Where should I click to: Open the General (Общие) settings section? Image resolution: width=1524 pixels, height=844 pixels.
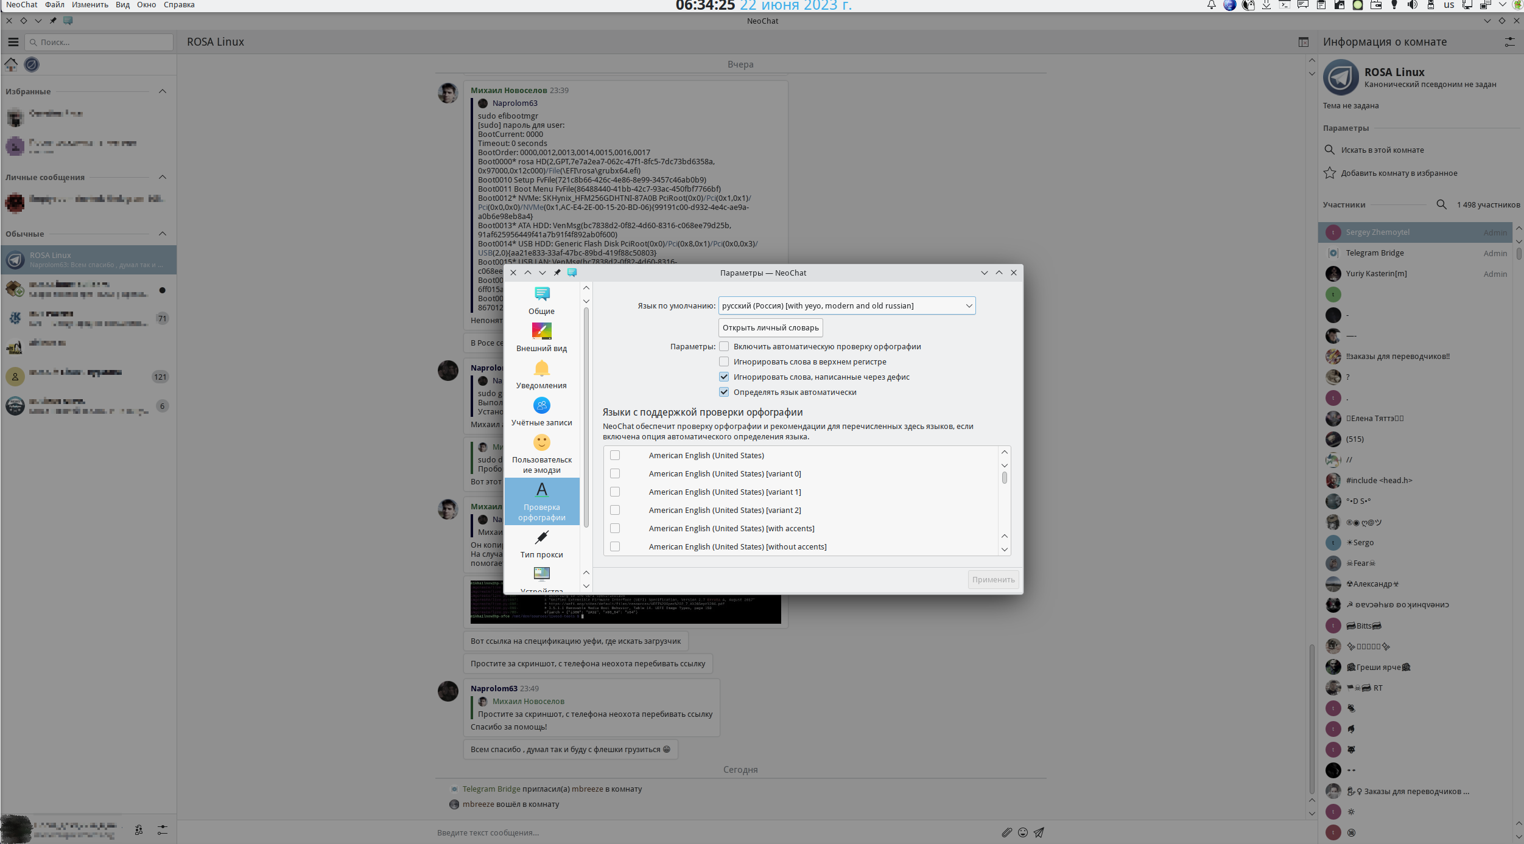(x=541, y=301)
